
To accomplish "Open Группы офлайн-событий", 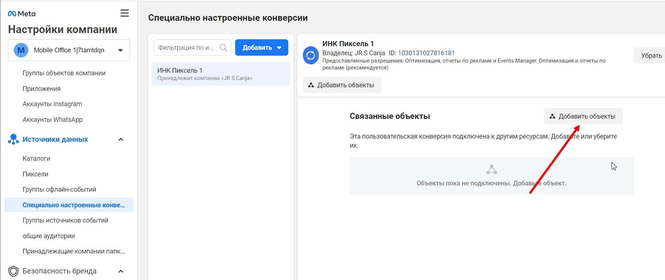I will 59,189.
